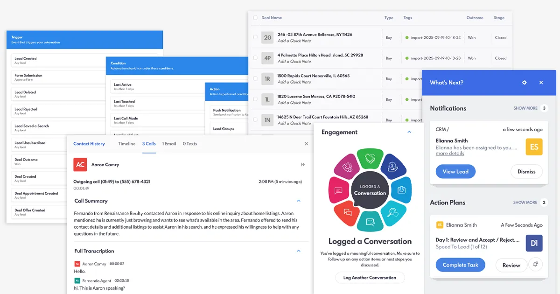
Task: Click the View Lead button
Action: 455,171
